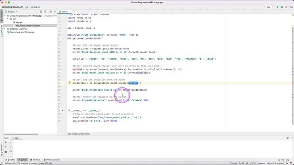Stop the process with top toolbar stop icon
The width and height of the screenshot is (294, 165).
point(286,7)
